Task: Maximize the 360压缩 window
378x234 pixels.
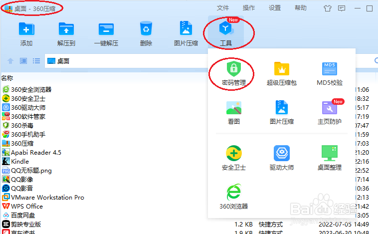Action: click(x=370, y=8)
